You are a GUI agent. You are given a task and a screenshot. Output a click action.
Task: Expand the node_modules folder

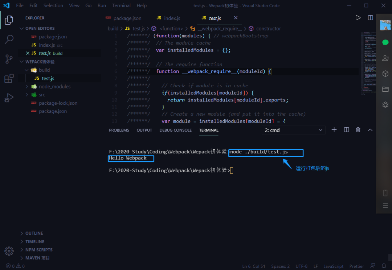pos(27,87)
